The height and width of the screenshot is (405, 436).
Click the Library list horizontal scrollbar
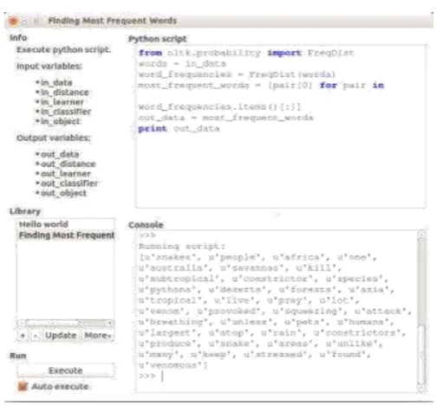point(66,324)
